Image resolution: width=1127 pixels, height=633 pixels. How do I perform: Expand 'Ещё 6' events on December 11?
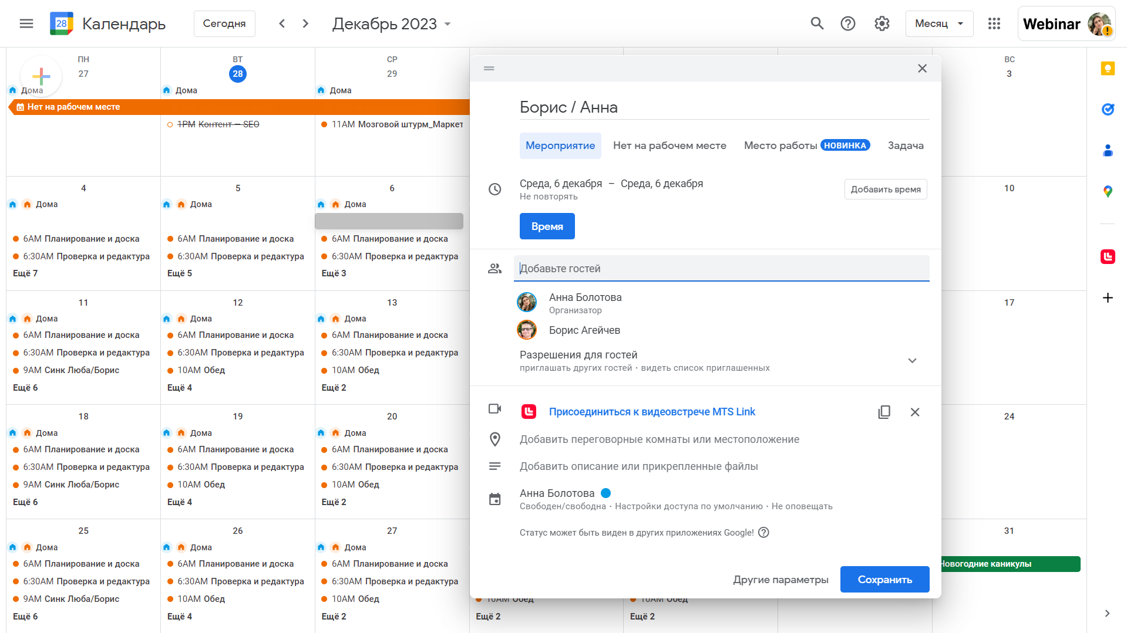coord(25,387)
